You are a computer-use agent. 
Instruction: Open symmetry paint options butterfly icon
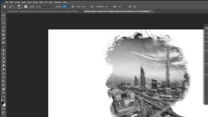135,6
